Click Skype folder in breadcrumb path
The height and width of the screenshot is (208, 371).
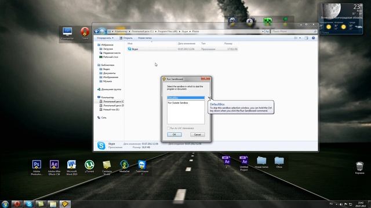185,31
